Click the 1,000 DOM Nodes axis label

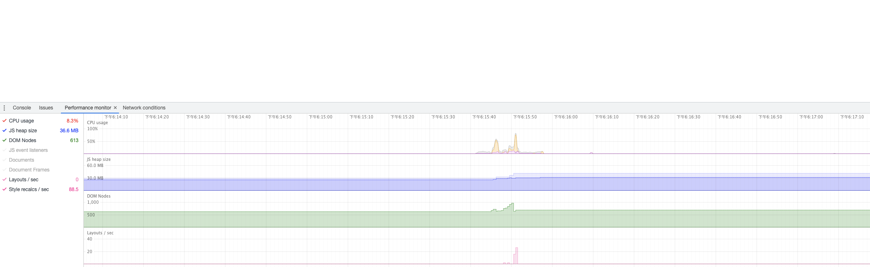[x=93, y=202]
